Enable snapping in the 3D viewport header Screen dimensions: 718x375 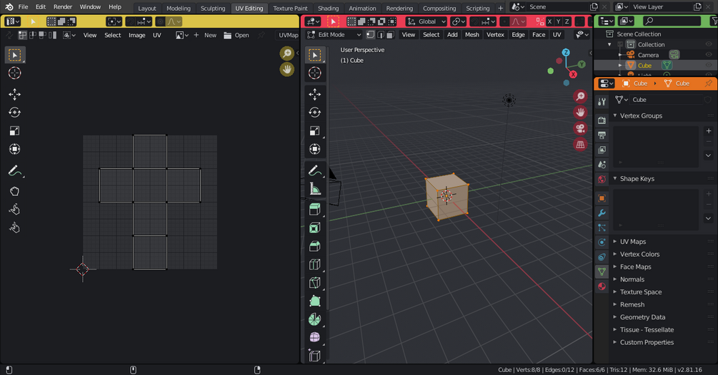click(x=475, y=21)
